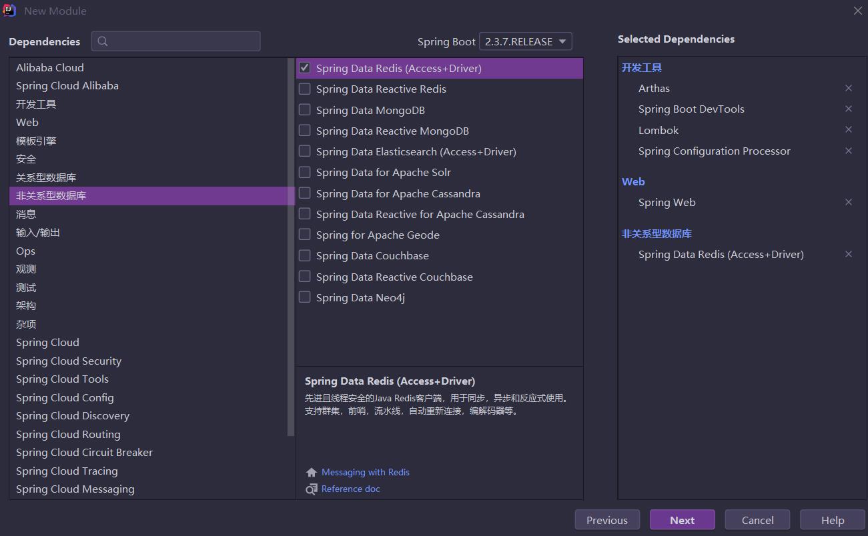Screen dimensions: 868x536
Task: Open the 杂项 category
Action: click(148, 324)
